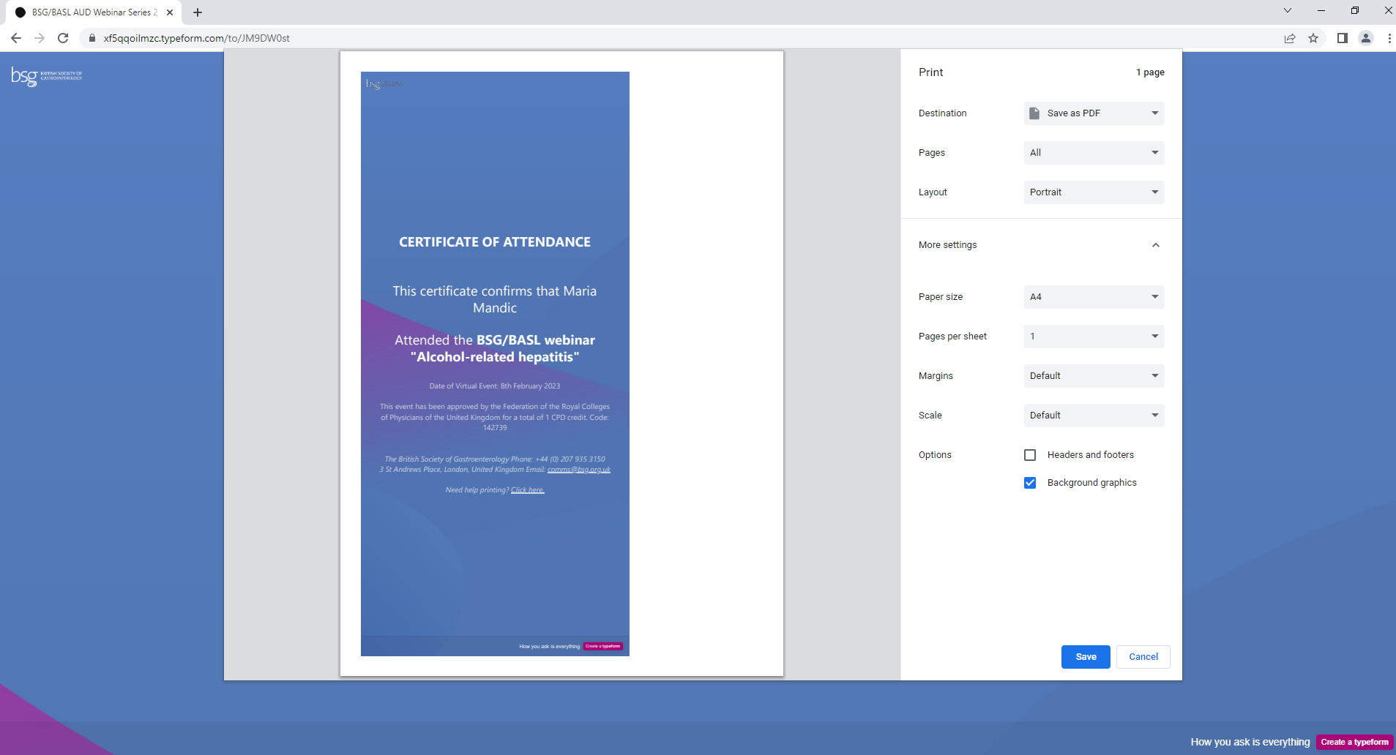
Task: Click the 'Print' dialog title
Action: click(x=931, y=72)
